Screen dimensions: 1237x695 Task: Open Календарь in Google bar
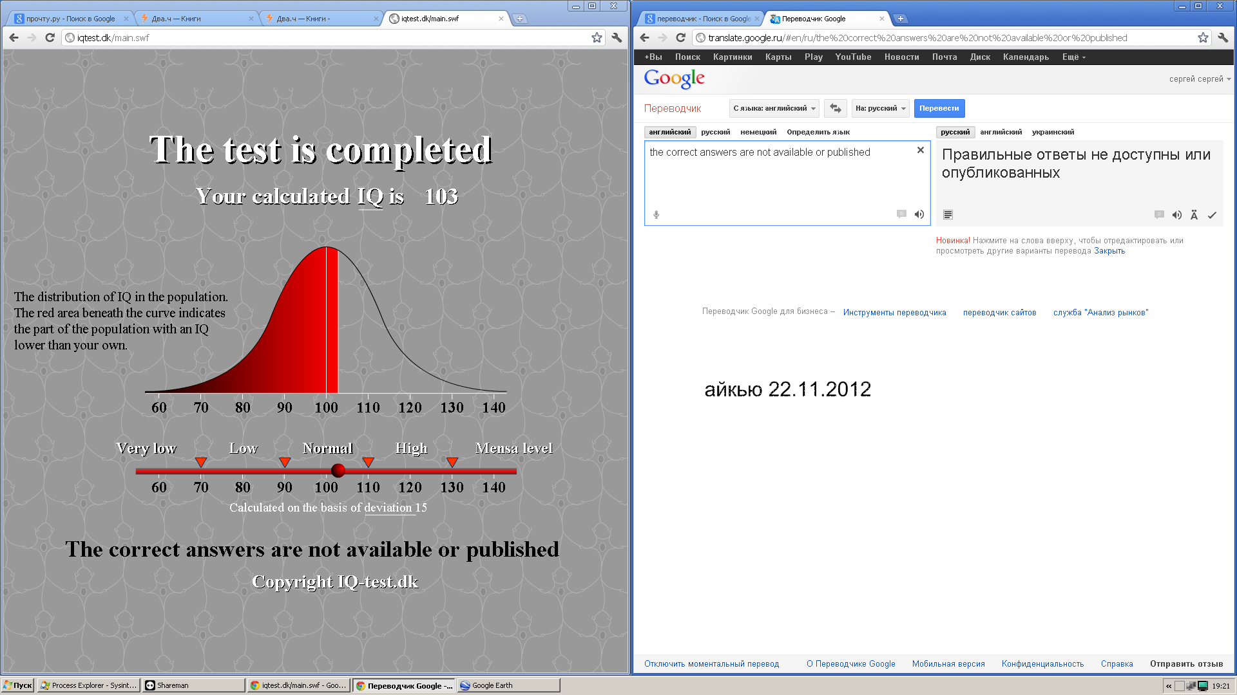[x=1026, y=57]
